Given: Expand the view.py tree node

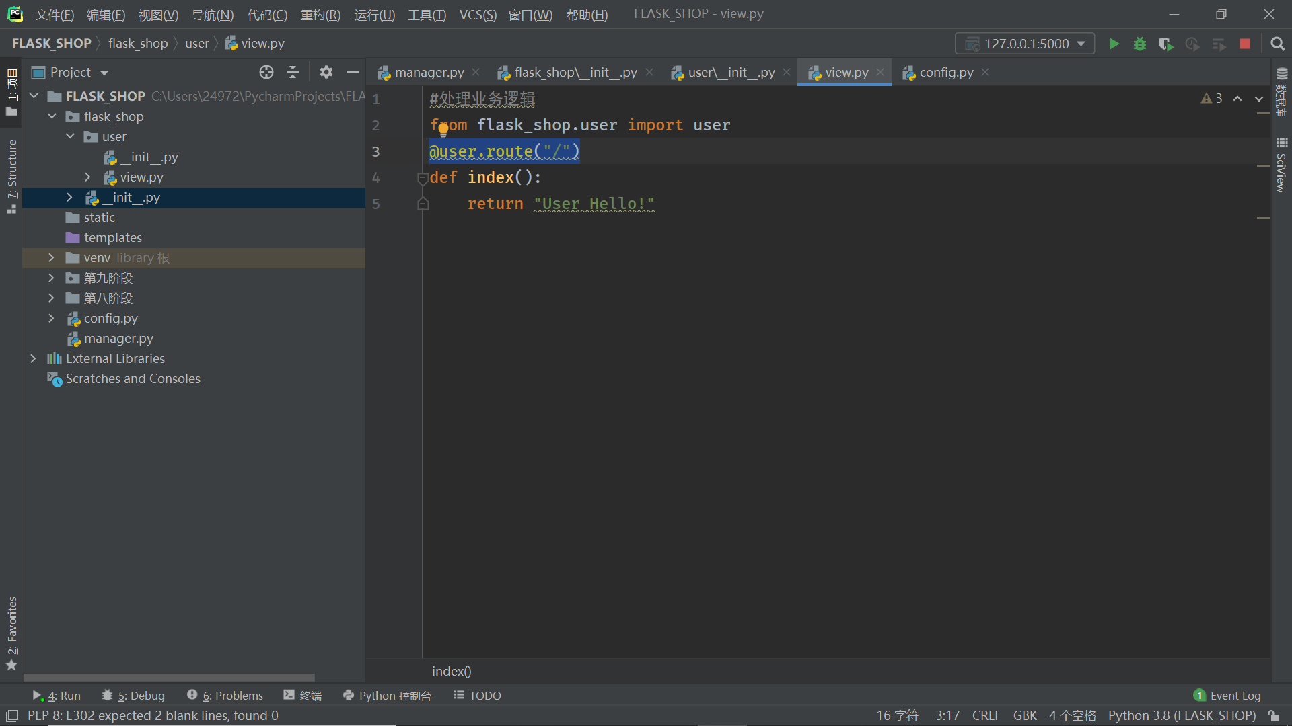Looking at the screenshot, I should pyautogui.click(x=87, y=177).
